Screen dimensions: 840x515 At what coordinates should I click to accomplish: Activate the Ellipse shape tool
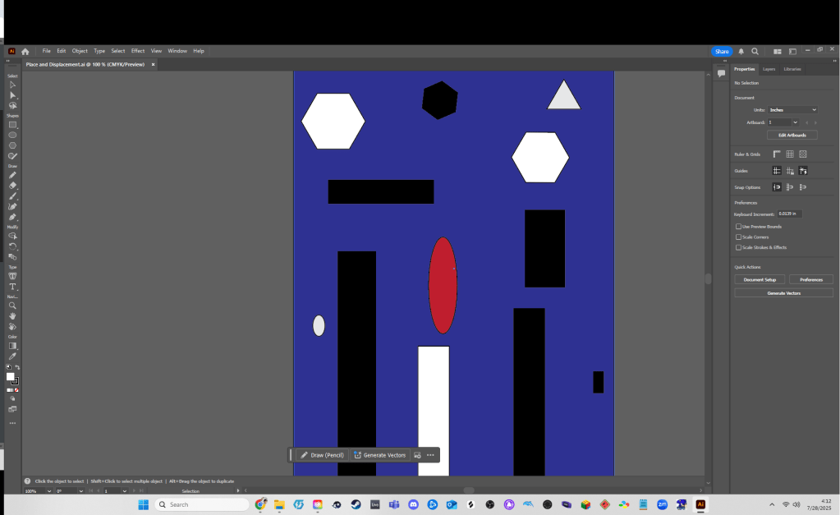pos(12,135)
